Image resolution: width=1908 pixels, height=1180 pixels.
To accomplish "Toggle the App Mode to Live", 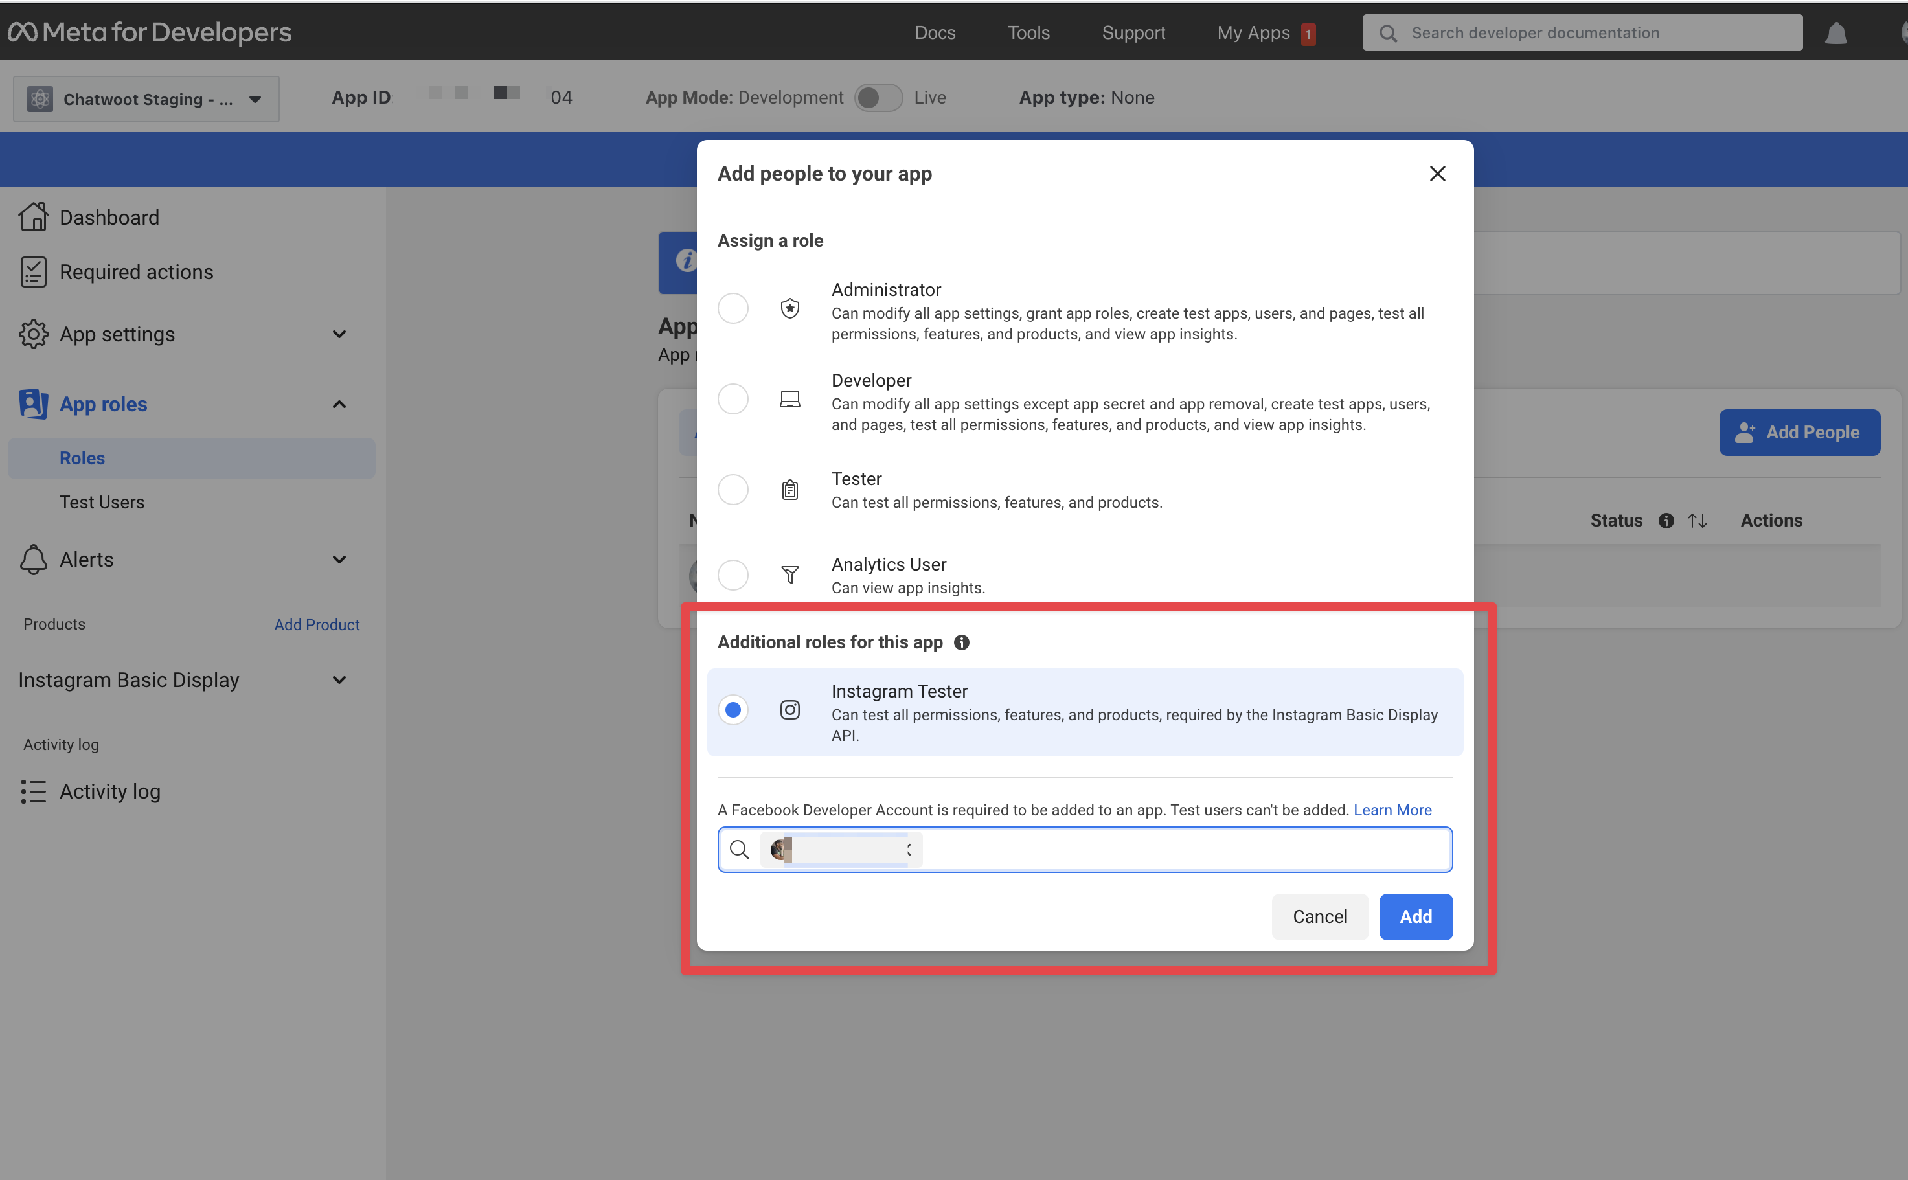I will (x=878, y=96).
